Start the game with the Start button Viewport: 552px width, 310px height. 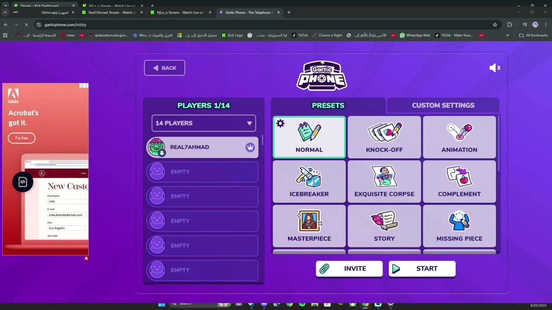pyautogui.click(x=422, y=269)
